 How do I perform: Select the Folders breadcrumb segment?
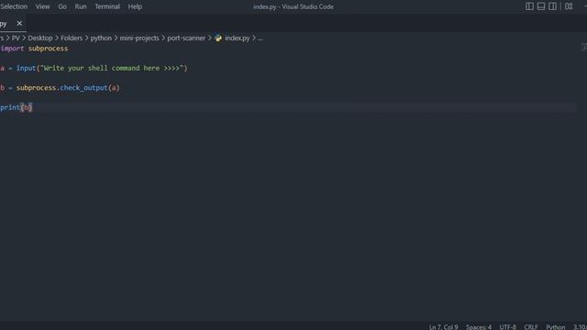pos(72,38)
